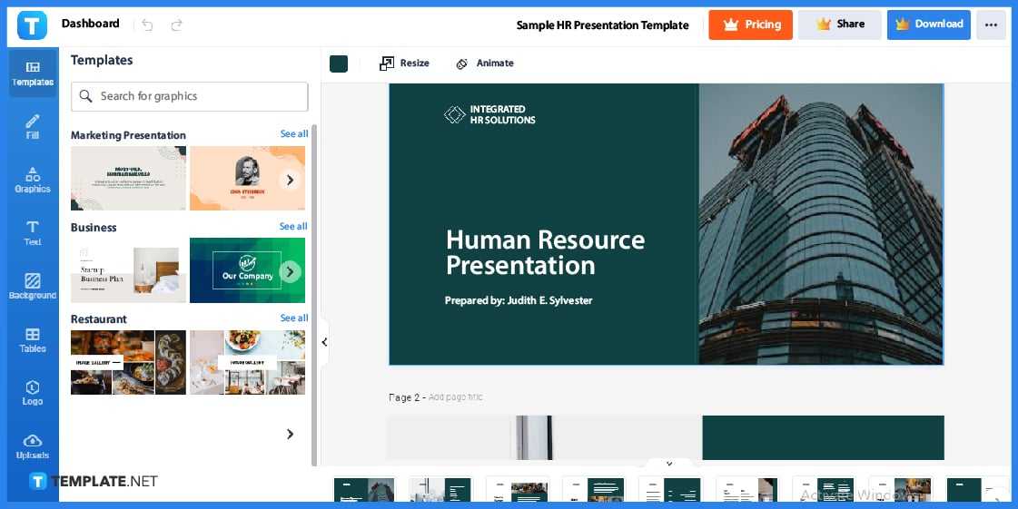Open the Background panel
This screenshot has width=1018, height=509.
(33, 286)
